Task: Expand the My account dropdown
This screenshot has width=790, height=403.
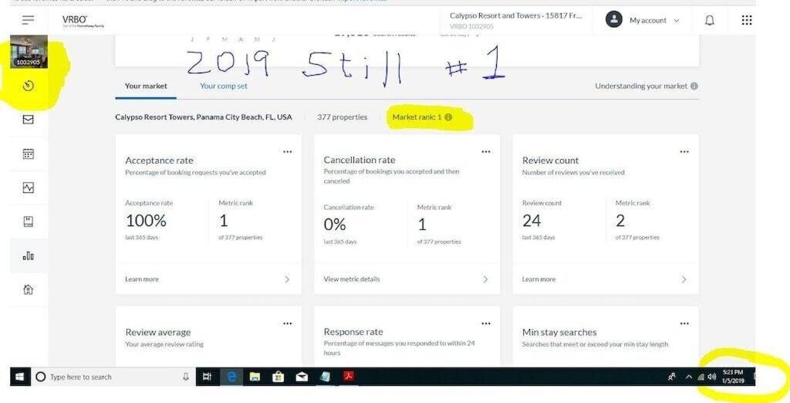Action: click(x=643, y=20)
